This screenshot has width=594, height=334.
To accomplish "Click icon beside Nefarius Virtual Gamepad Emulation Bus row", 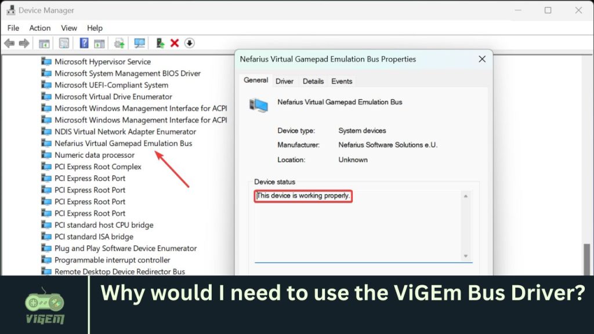I will click(46, 143).
